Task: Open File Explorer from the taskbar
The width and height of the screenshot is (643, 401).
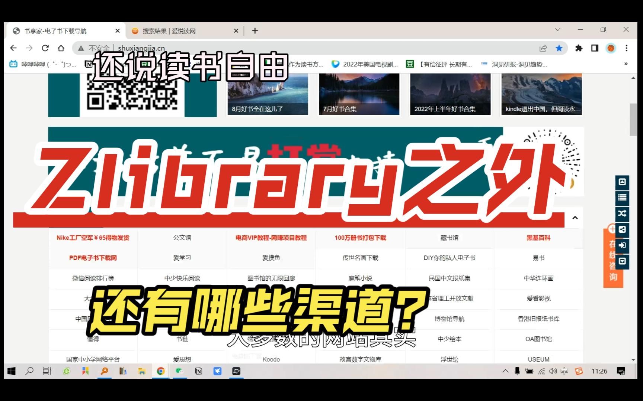Action: 141,371
